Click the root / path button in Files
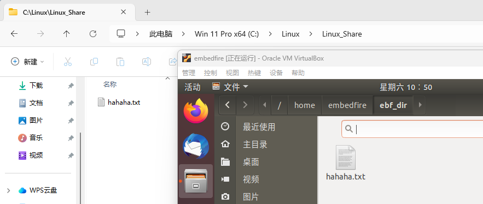 tap(280, 105)
